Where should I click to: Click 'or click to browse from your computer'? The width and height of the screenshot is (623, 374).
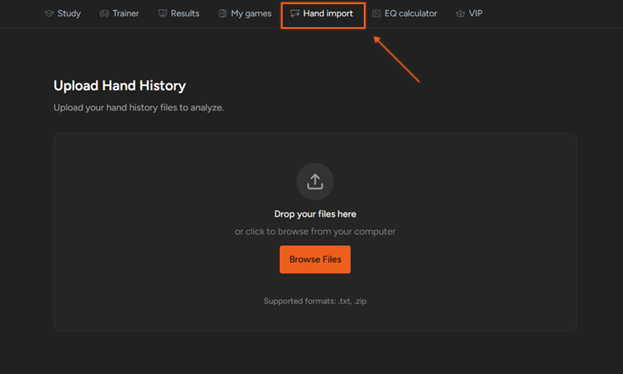click(315, 231)
